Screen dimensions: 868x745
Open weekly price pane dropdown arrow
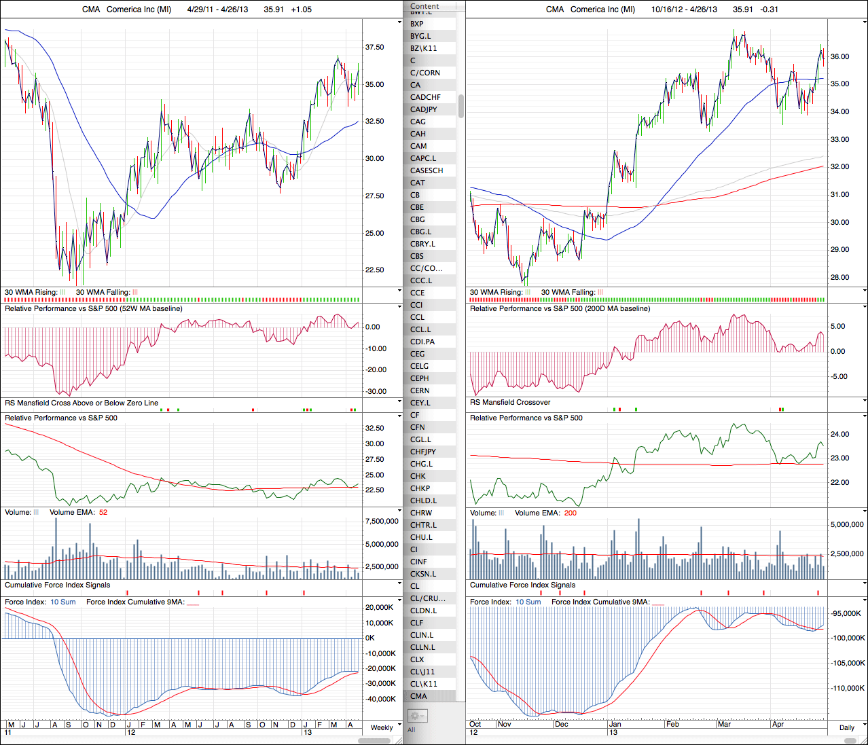click(399, 22)
